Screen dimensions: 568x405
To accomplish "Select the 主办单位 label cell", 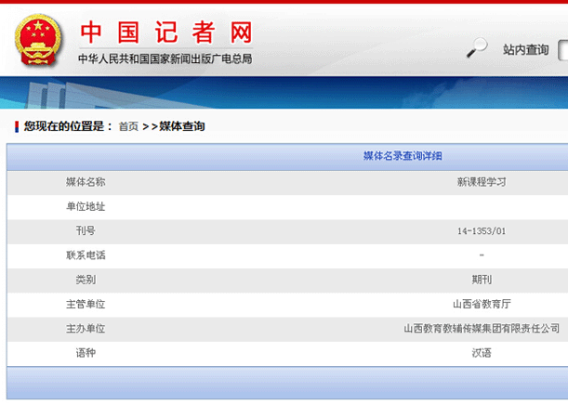I will point(86,329).
